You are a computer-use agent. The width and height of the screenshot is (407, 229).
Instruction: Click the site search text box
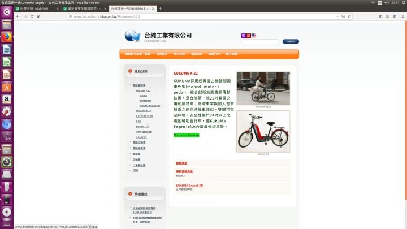pyautogui.click(x=260, y=41)
